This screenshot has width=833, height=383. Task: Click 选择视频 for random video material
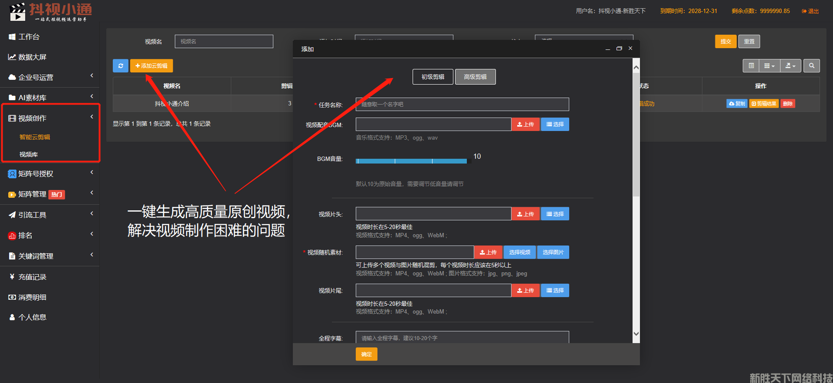[519, 252]
